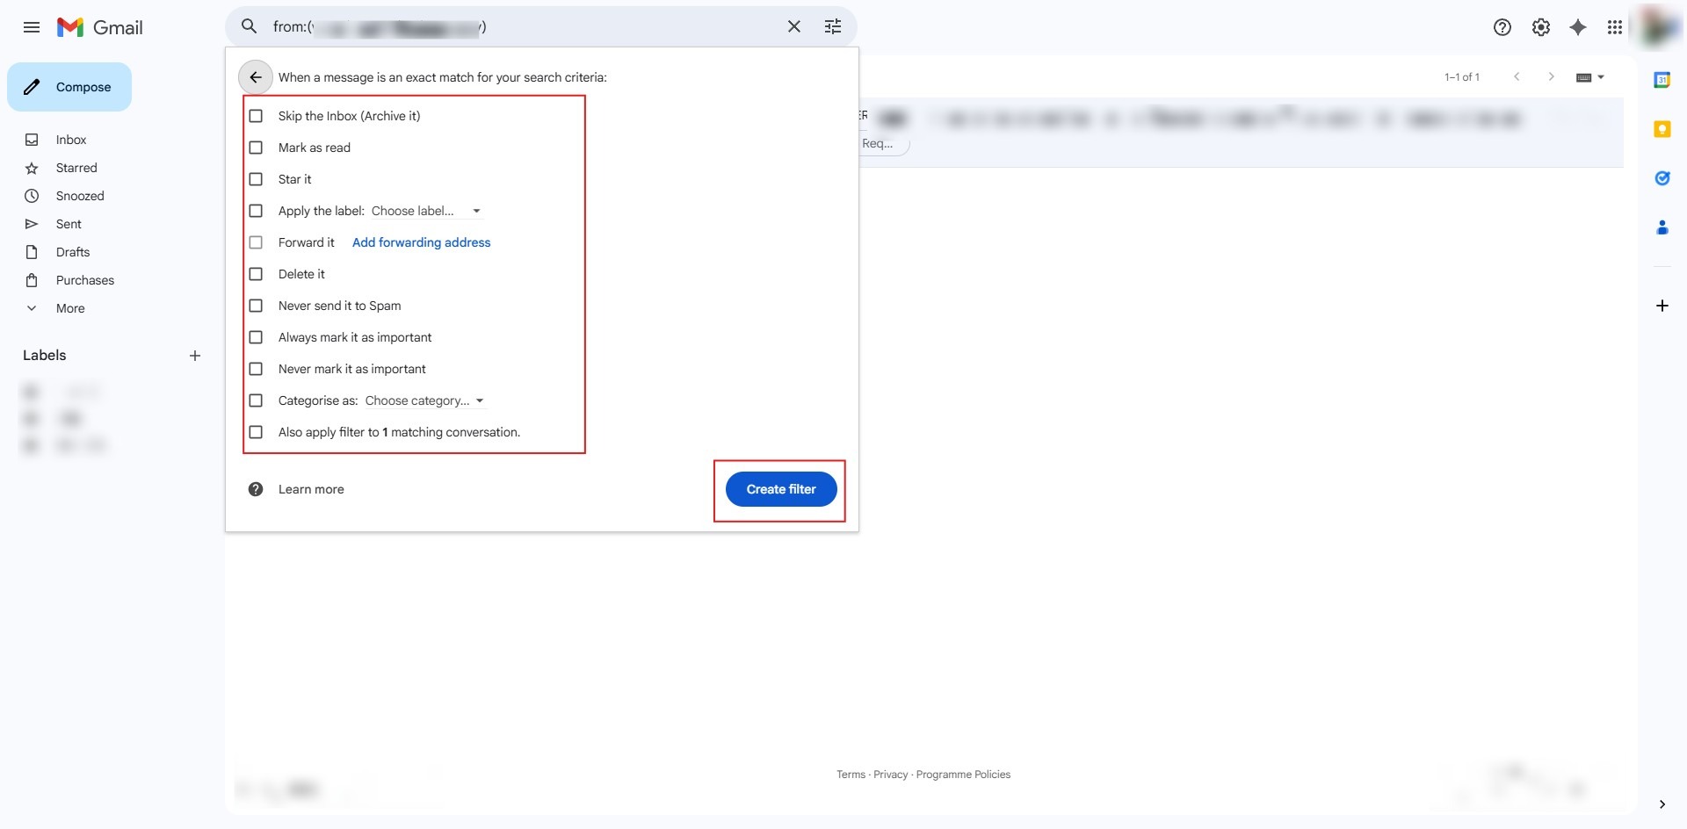
Task: Tick the Delete it checkbox
Action: pos(256,274)
